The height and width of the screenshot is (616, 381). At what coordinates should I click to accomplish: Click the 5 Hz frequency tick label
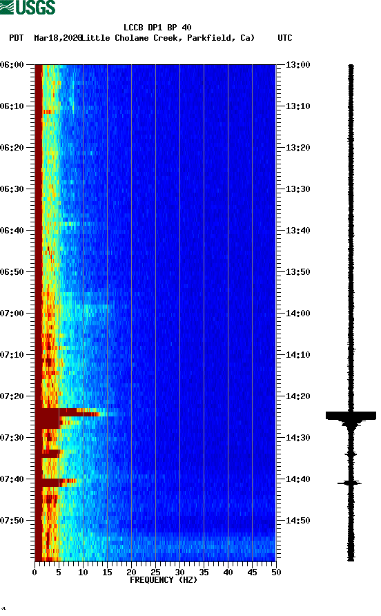pos(59,572)
